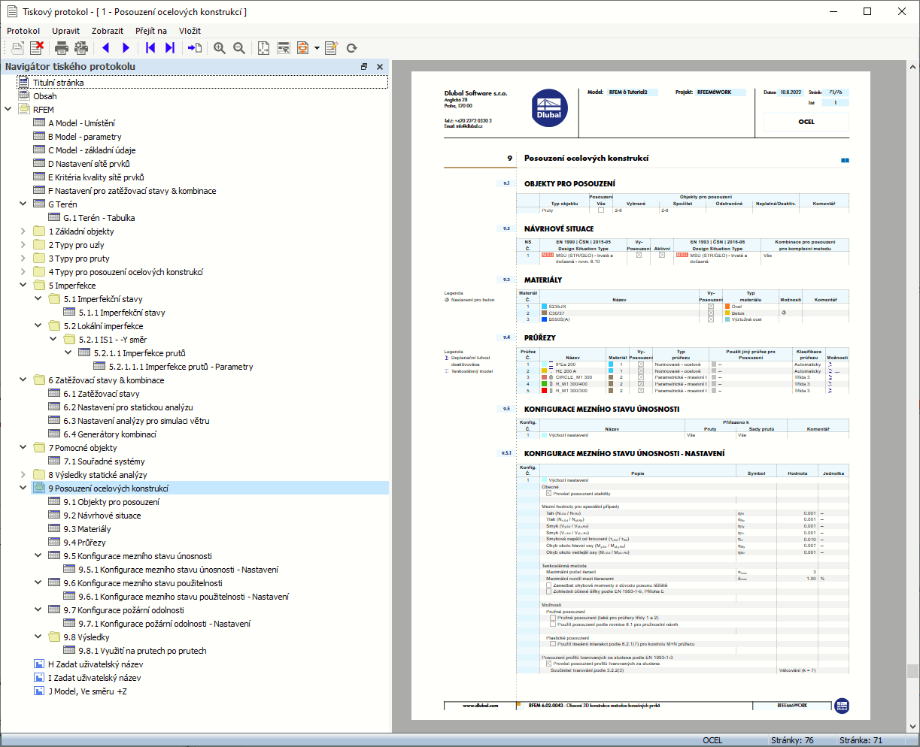Click the scrollbar down arrow of preview
Viewport: 920px width, 747px height.
[912, 725]
